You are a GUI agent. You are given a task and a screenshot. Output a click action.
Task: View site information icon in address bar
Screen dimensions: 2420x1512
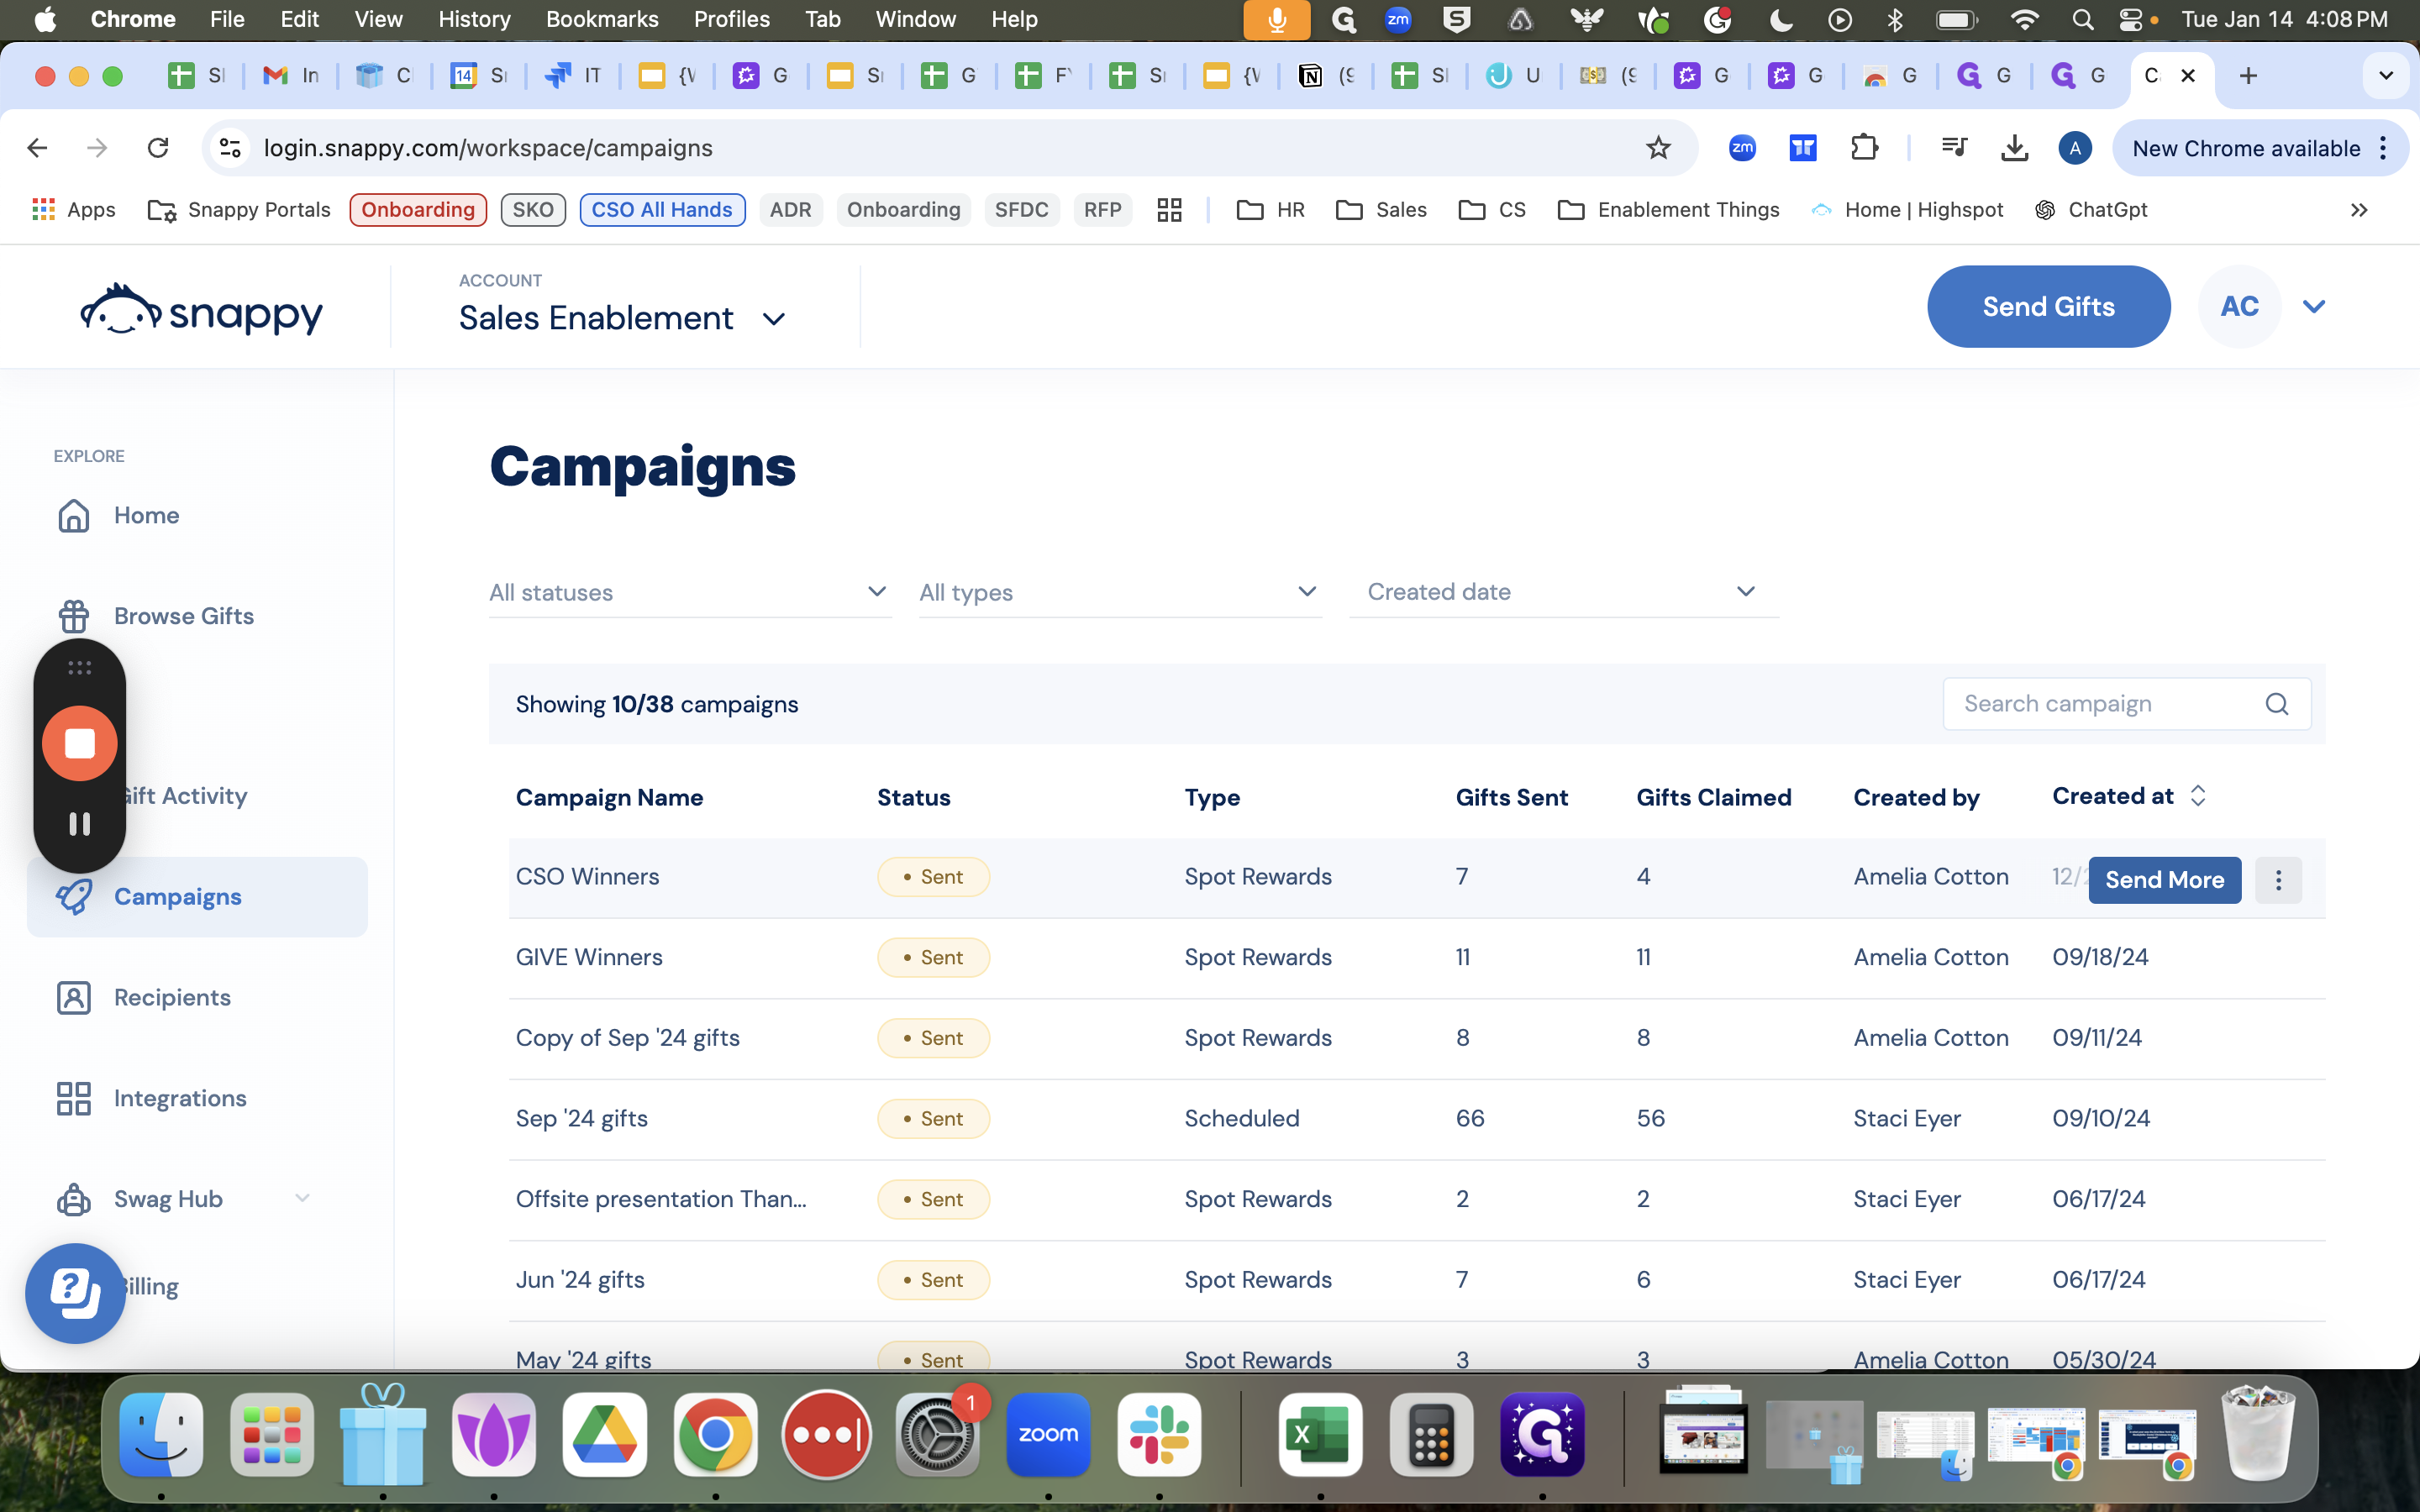click(230, 148)
